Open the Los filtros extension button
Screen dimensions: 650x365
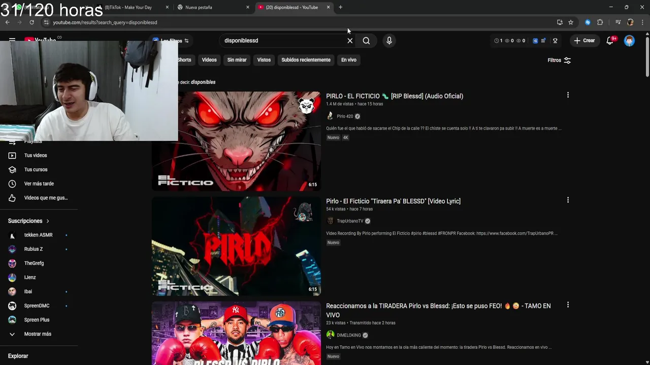click(x=171, y=41)
